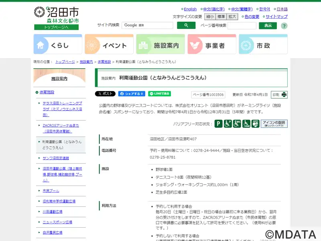The image size is (321, 241).
Task: Share page with the X post button
Action: (105, 94)
